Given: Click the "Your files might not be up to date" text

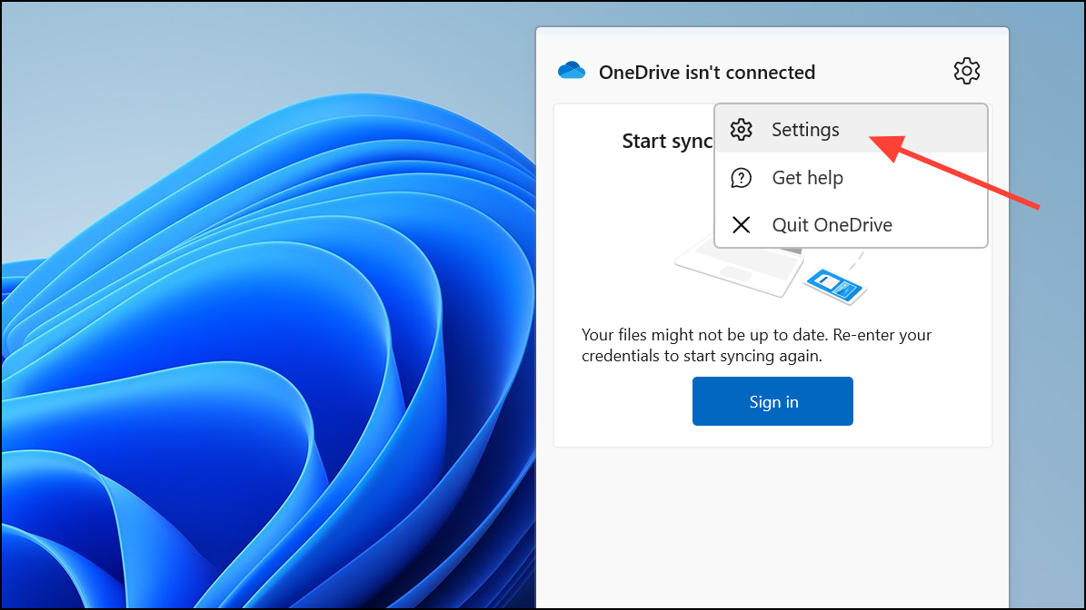Looking at the screenshot, I should pos(756,345).
